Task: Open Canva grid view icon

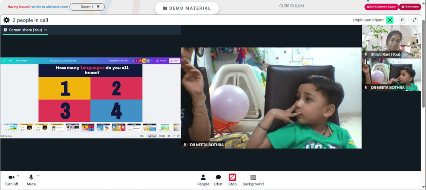Action: [169, 136]
